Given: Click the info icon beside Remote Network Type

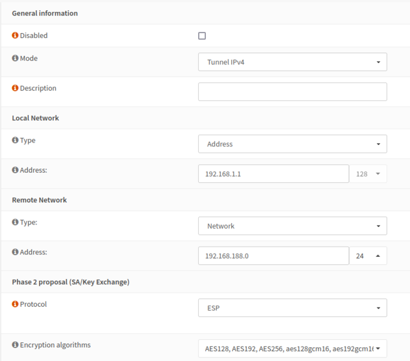Looking at the screenshot, I should pyautogui.click(x=15, y=222).
